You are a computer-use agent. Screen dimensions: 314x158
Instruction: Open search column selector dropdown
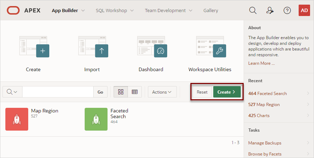[12, 92]
